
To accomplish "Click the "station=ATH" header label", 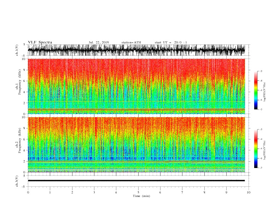I will (x=131, y=42).
